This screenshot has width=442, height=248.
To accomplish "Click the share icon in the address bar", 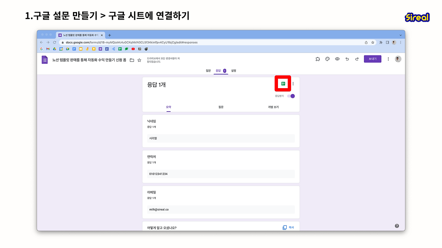I will (x=366, y=42).
